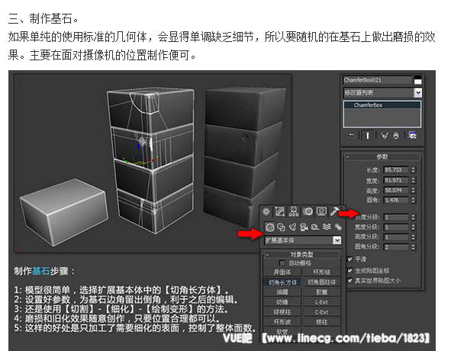
Task: Click the 棱柱 object button
Action: (x=321, y=322)
